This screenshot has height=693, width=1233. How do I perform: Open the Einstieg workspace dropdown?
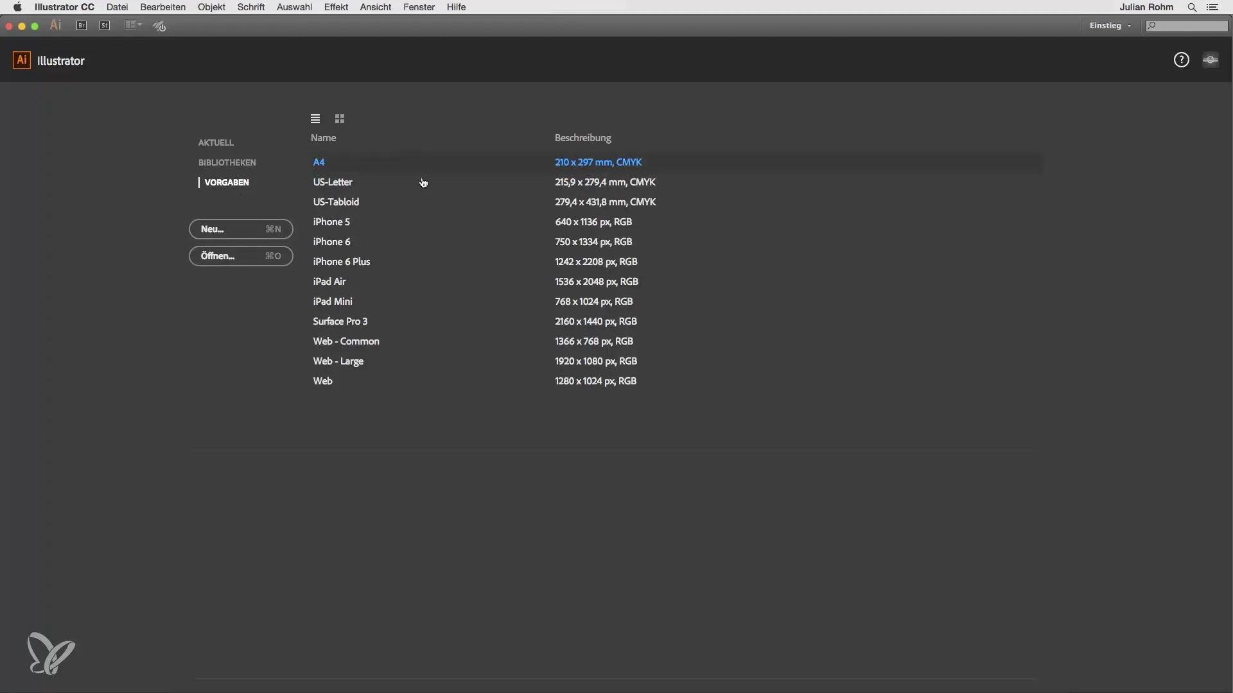click(1110, 26)
